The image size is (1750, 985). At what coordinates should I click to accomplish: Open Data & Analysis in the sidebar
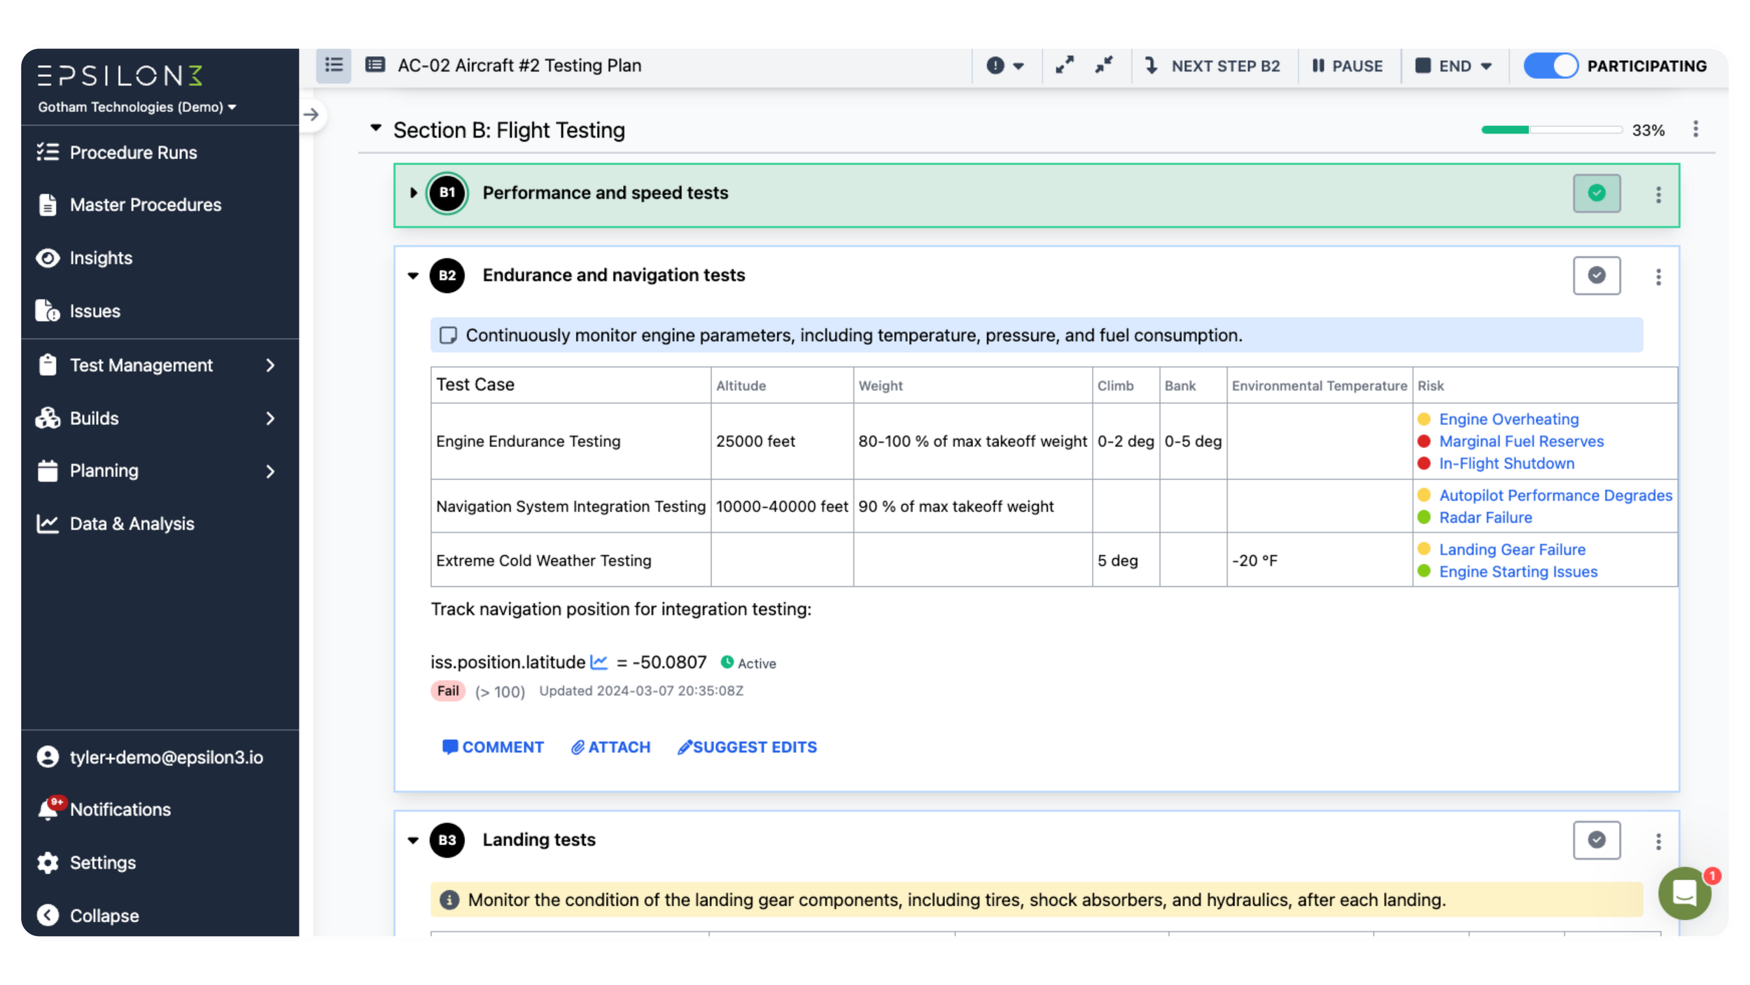[132, 523]
